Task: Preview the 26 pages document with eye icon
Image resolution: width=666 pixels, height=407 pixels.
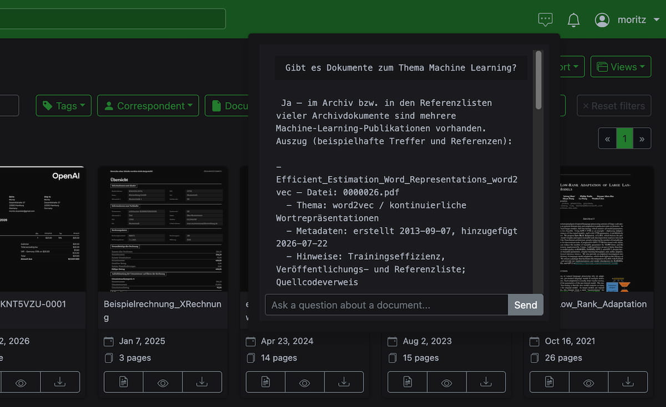Action: pyautogui.click(x=589, y=382)
